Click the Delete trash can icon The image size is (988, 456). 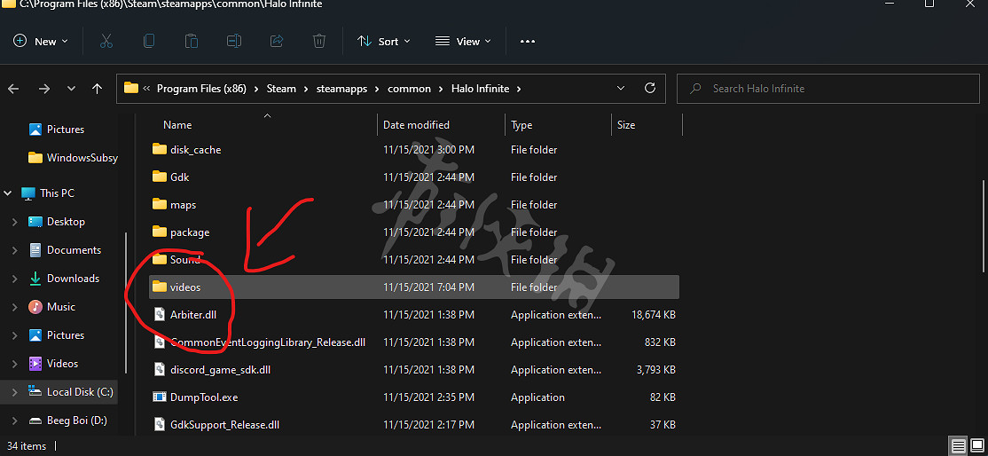[x=319, y=41]
